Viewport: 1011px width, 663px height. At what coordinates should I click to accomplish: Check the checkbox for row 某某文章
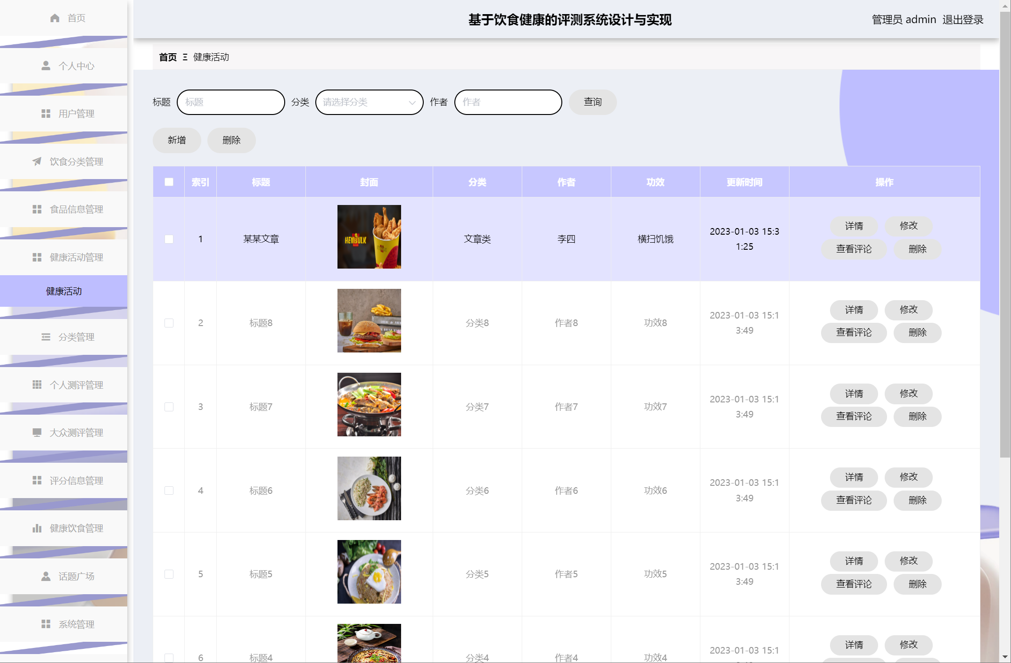point(169,239)
